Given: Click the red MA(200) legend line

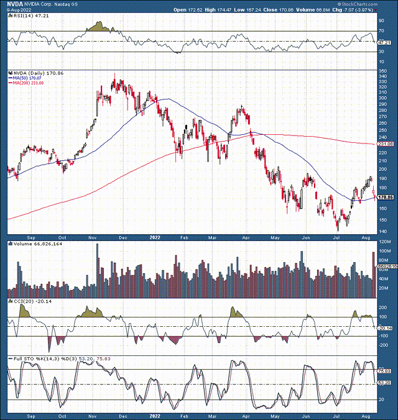Looking at the screenshot, I should [x=11, y=83].
